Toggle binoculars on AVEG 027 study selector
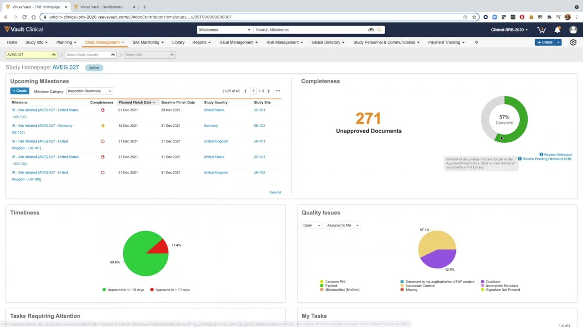The image size is (583, 327). pyautogui.click(x=53, y=54)
